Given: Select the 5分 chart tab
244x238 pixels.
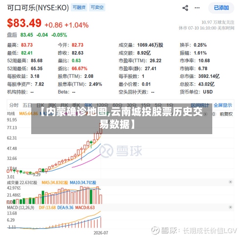Looking at the screenshot, I should tap(158, 105).
